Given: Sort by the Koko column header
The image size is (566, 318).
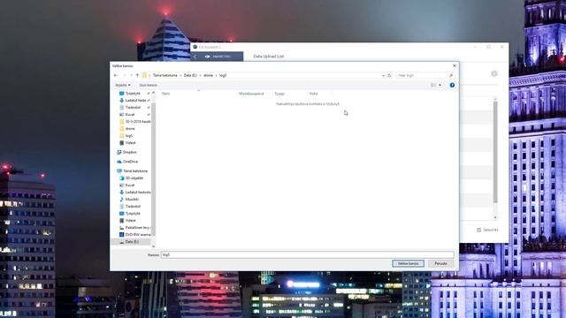Looking at the screenshot, I should pos(313,94).
